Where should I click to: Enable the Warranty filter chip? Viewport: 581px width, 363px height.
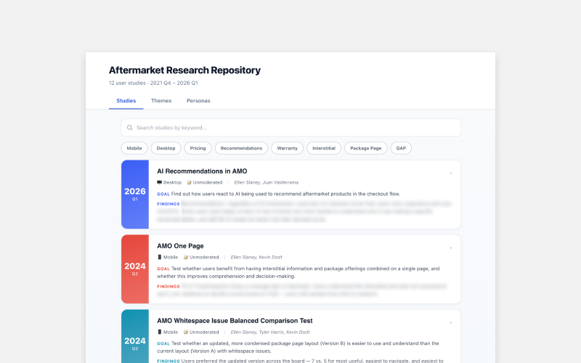[x=287, y=148]
